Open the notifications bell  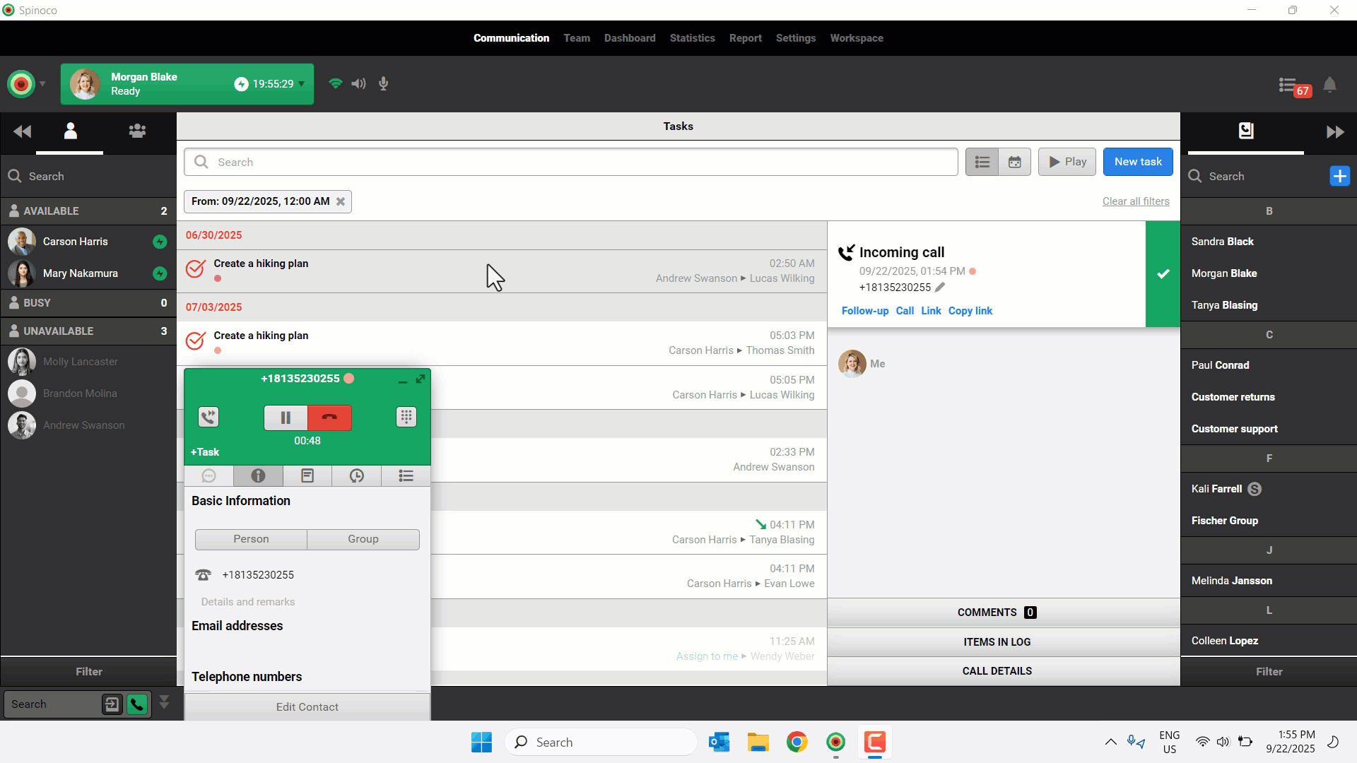click(x=1329, y=85)
